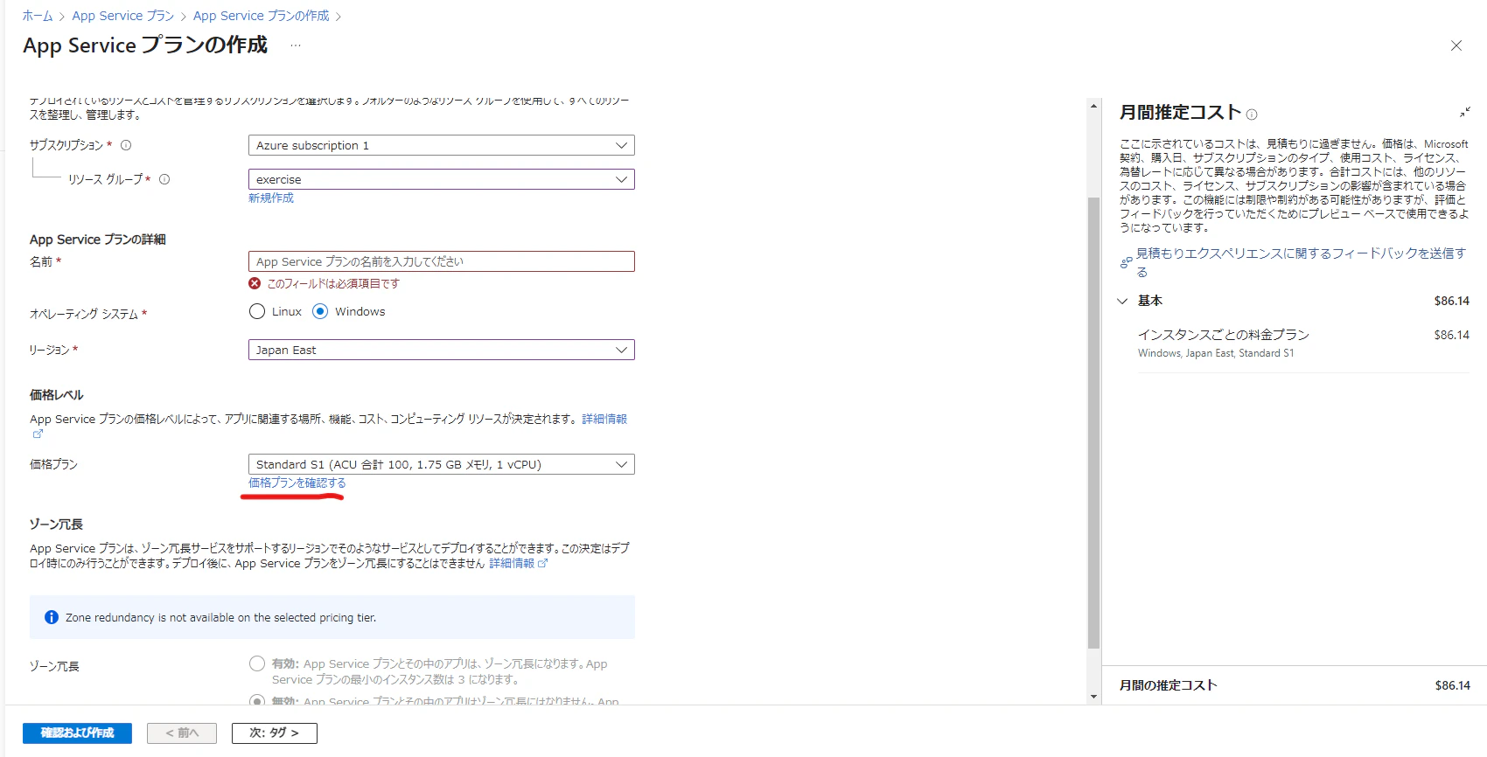Click the 月間推定コスト panel heading
The height and width of the screenshot is (757, 1487).
(1181, 112)
